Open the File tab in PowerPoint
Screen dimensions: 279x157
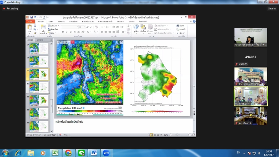point(30,21)
